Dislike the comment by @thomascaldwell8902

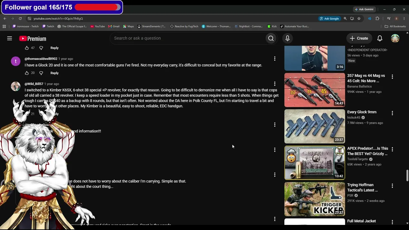tap(41, 73)
